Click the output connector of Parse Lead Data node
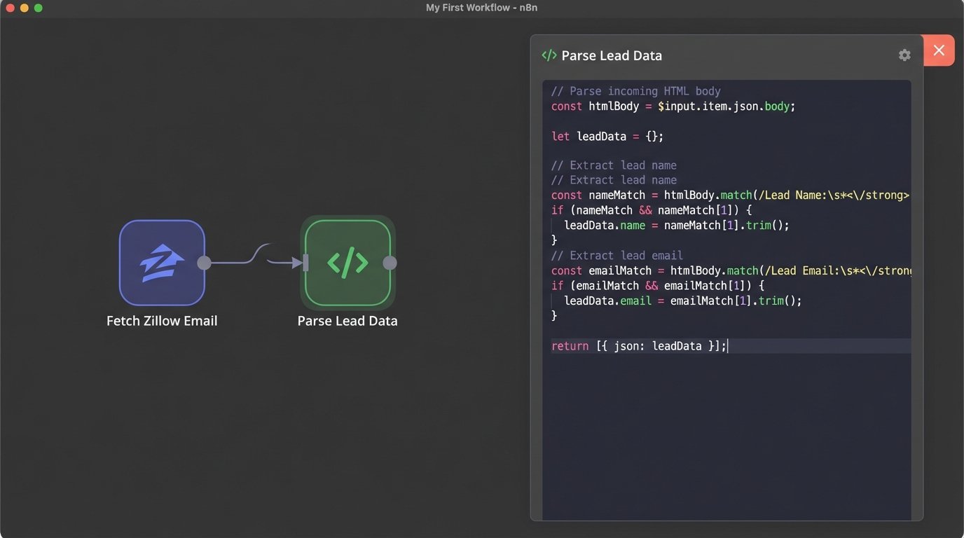The image size is (964, 538). click(390, 263)
